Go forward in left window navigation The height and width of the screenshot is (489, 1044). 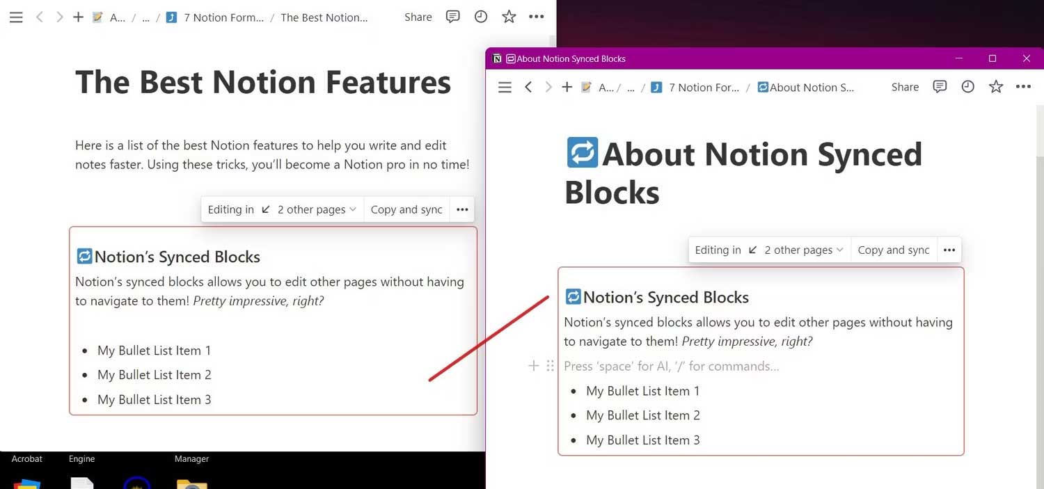pyautogui.click(x=59, y=17)
